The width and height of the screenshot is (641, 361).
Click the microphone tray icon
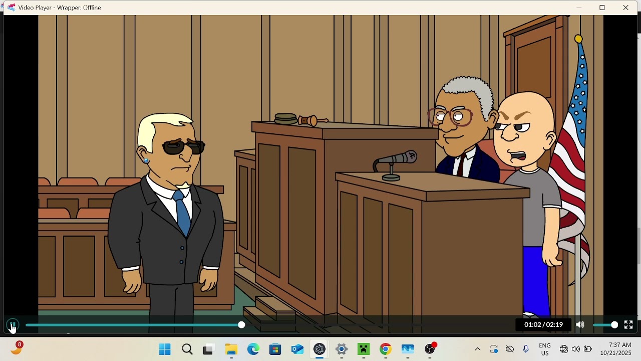point(526,349)
